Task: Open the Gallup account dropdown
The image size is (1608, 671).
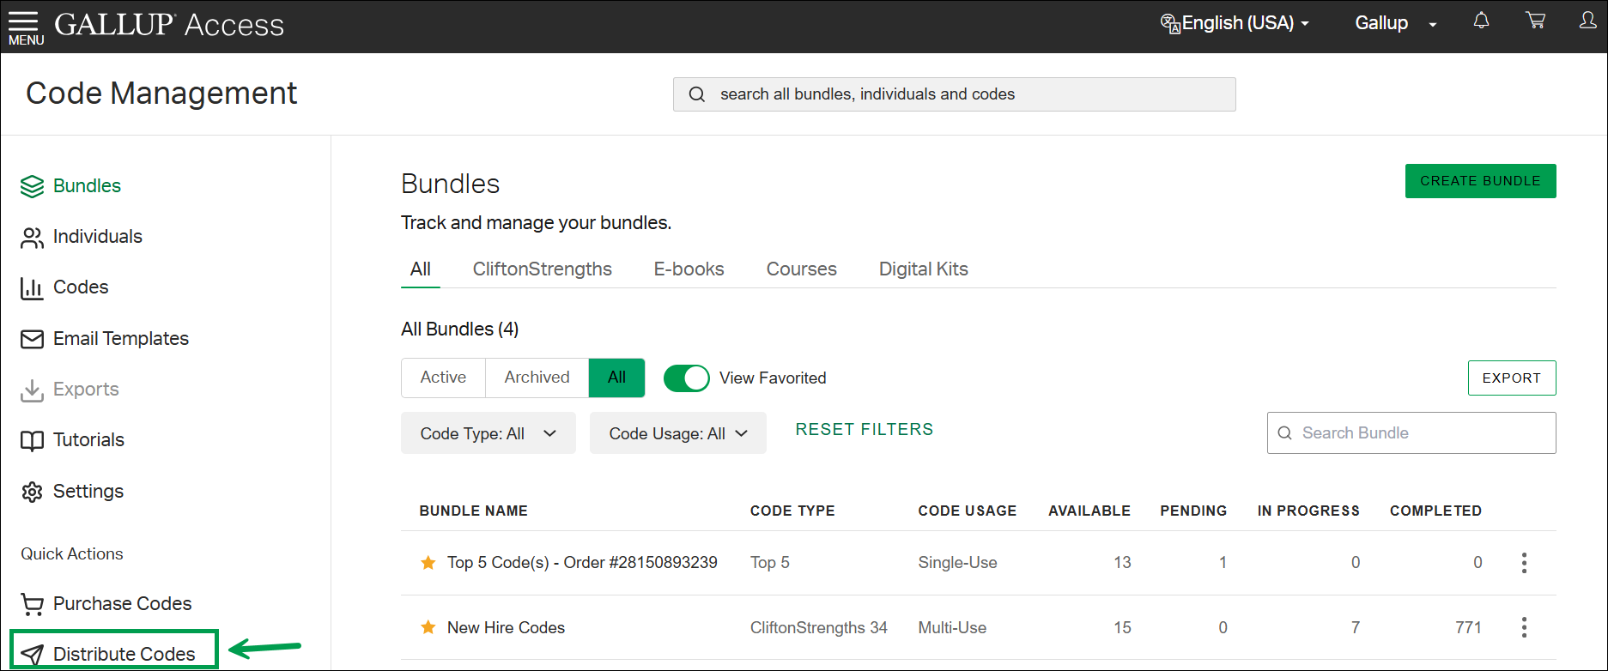Action: coord(1395,23)
